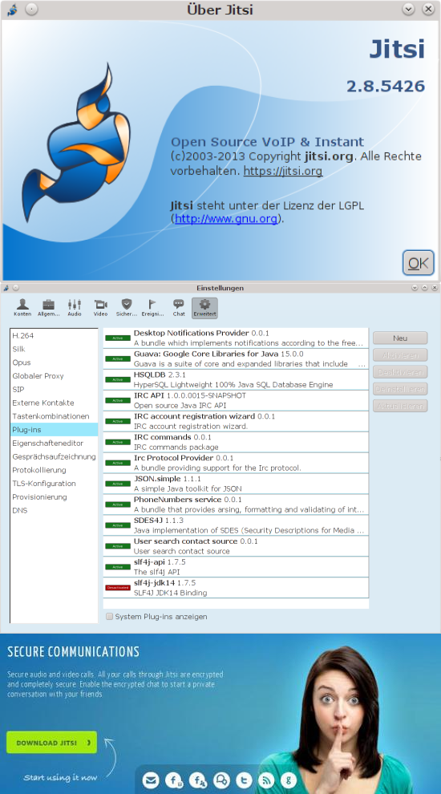Viewport: 441px width, 794px height.
Task: Select Desktop Notifications Provider plug-in row
Action: [x=236, y=338]
